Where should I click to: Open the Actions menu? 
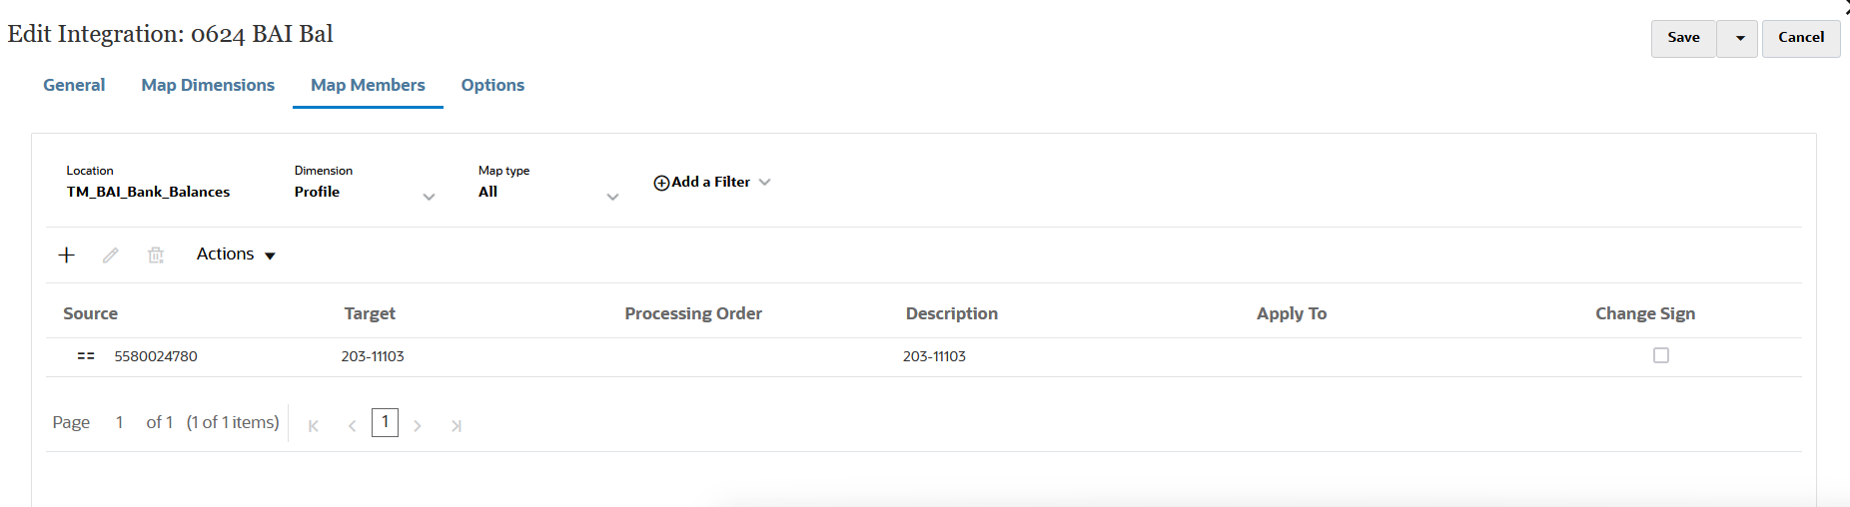[x=236, y=254]
